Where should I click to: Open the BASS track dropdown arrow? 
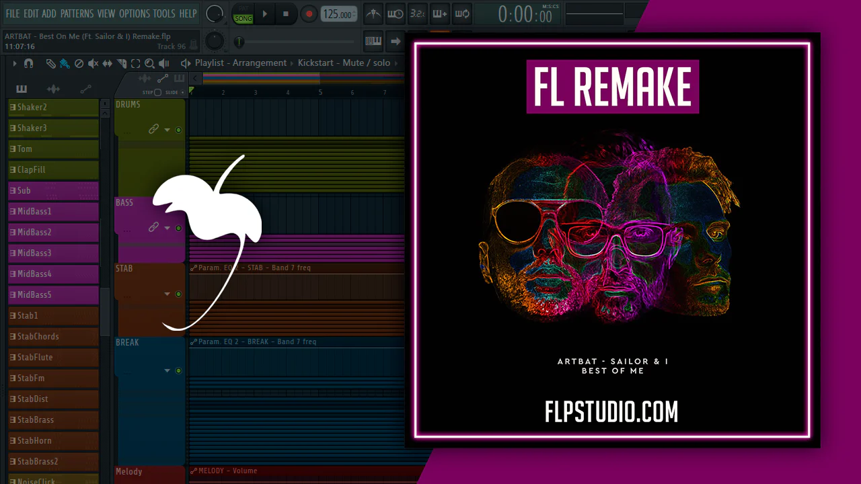point(167,228)
